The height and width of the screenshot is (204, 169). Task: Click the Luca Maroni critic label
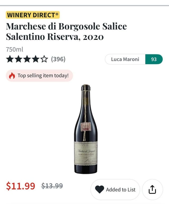(125, 59)
